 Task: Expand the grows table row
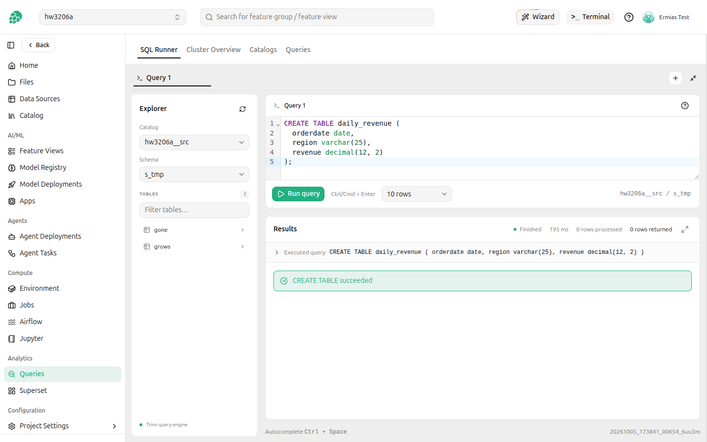click(x=194, y=247)
